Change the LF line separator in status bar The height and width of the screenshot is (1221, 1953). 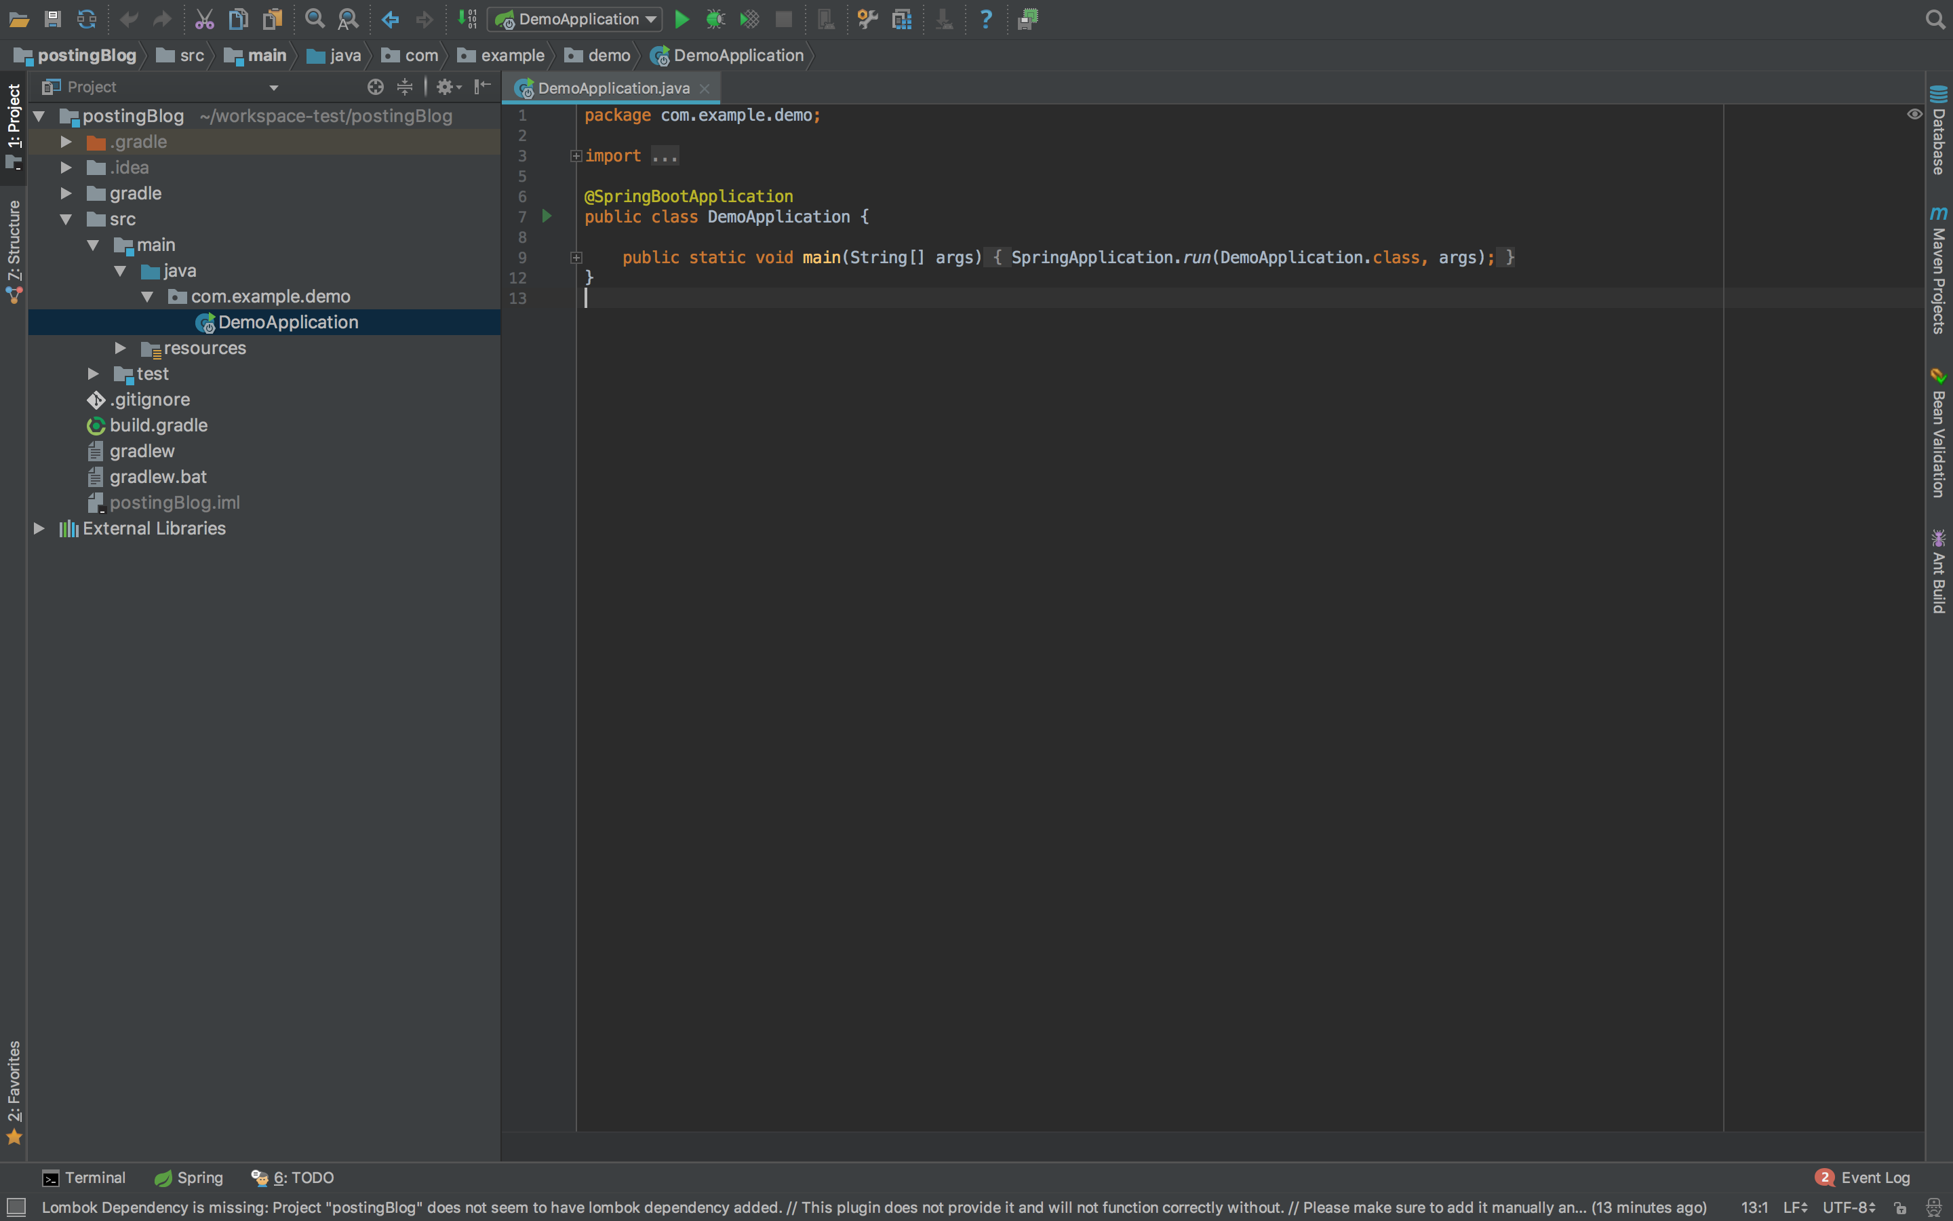click(1795, 1207)
